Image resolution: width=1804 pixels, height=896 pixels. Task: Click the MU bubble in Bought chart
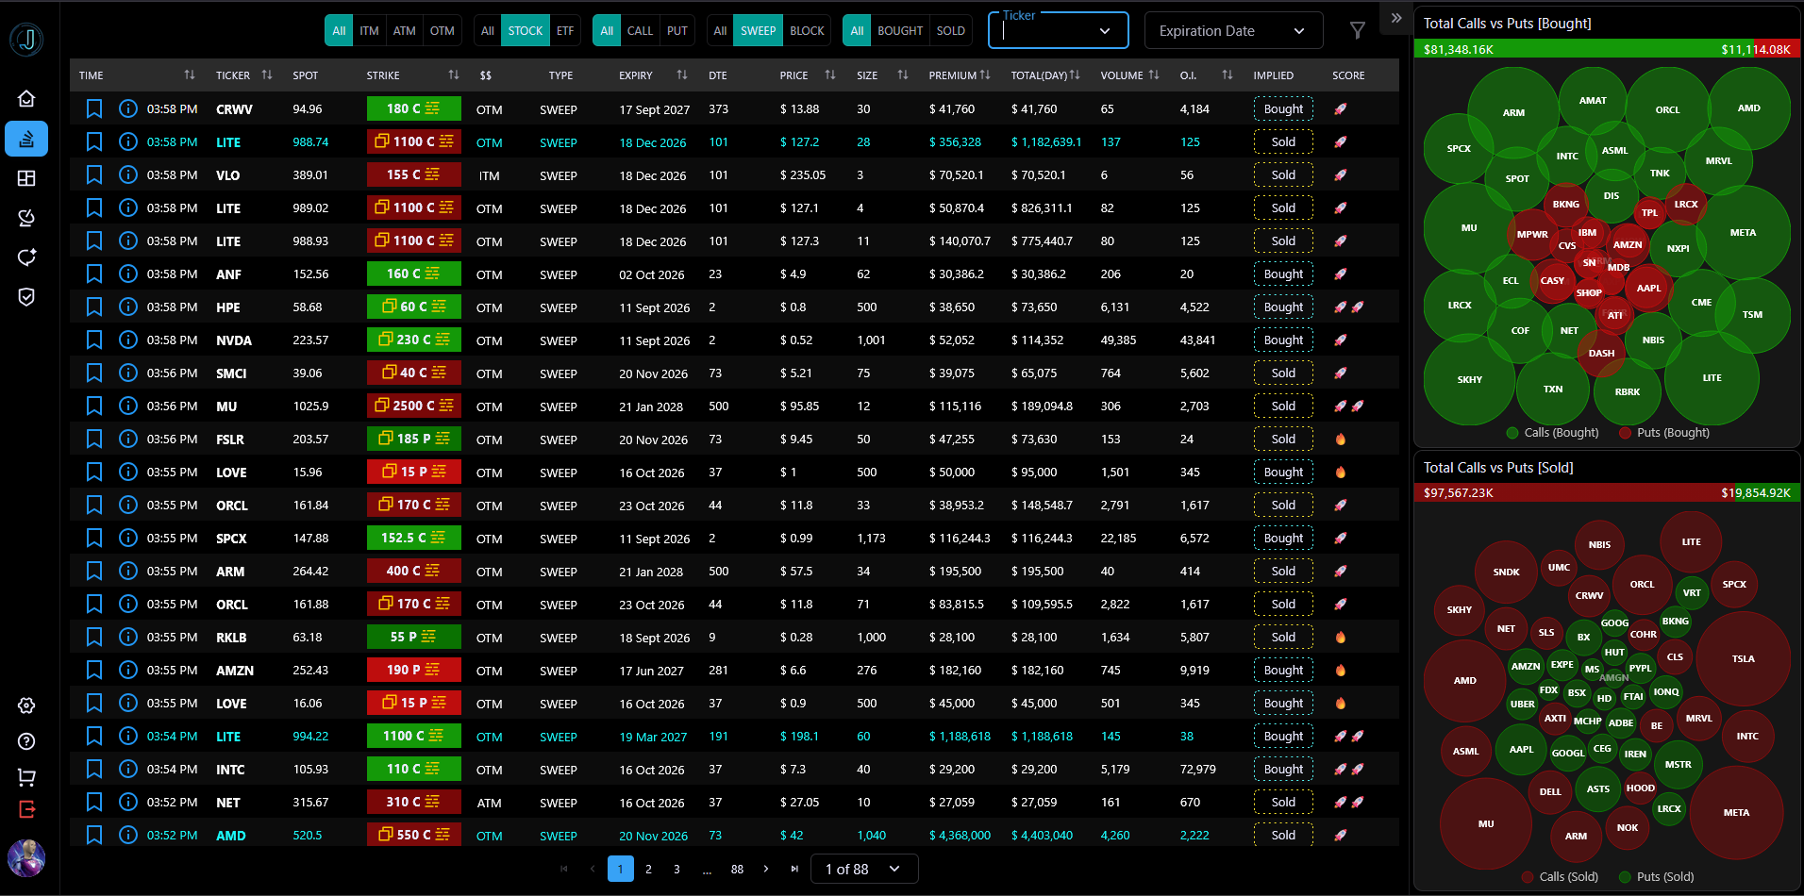coord(1469,228)
